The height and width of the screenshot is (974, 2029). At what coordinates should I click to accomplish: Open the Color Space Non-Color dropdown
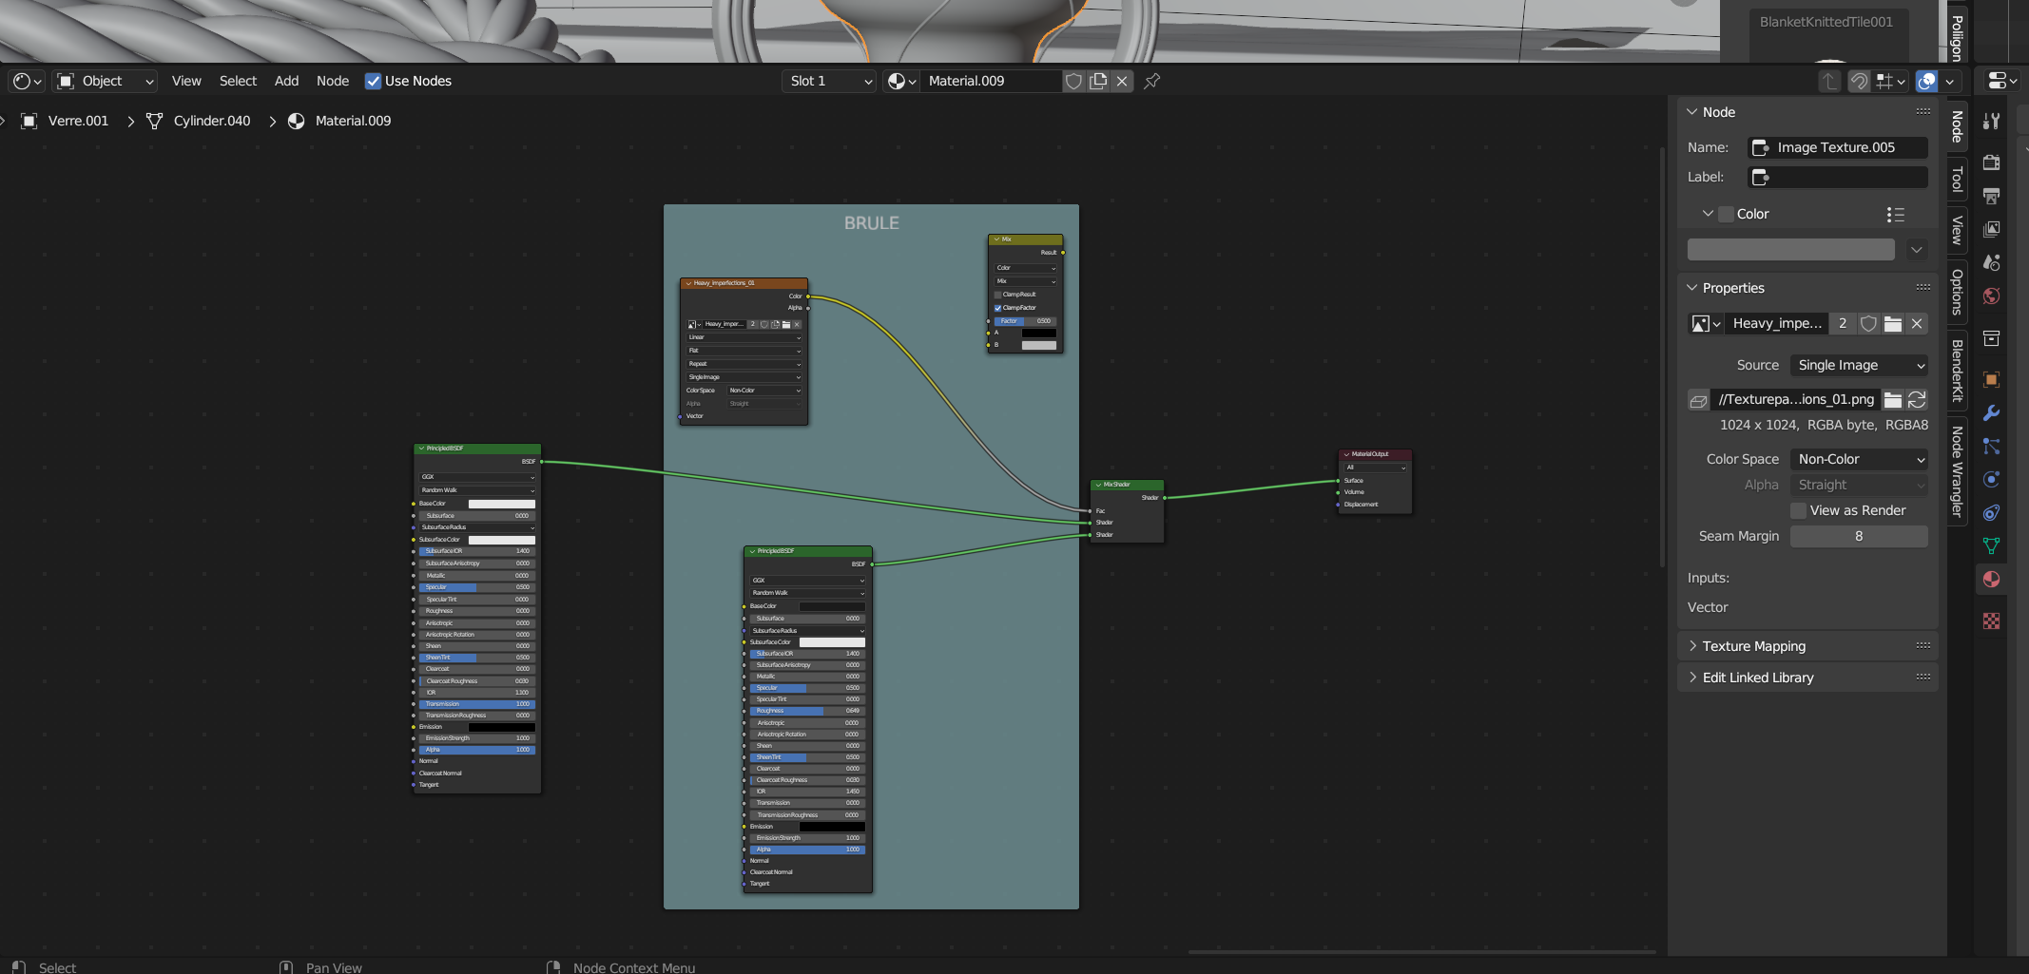tap(1859, 459)
